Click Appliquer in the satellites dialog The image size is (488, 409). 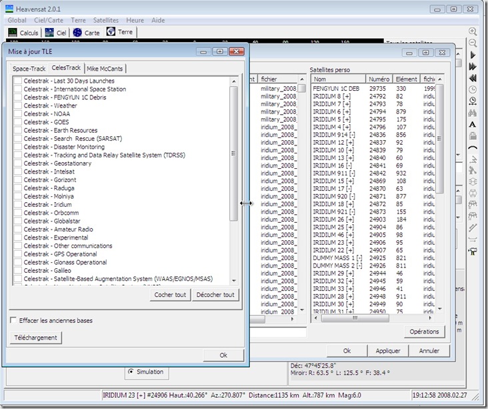(388, 351)
